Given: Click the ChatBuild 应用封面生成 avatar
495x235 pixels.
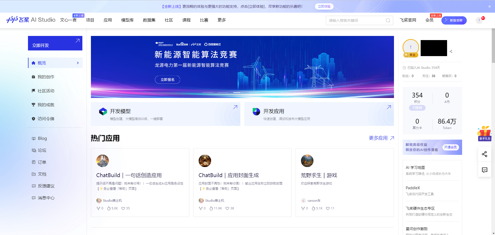Looking at the screenshot, I should (205, 161).
